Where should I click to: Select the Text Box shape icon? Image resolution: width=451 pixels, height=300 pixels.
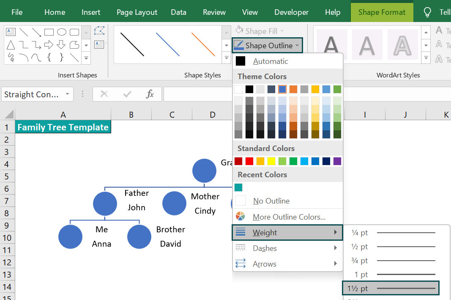(11, 32)
